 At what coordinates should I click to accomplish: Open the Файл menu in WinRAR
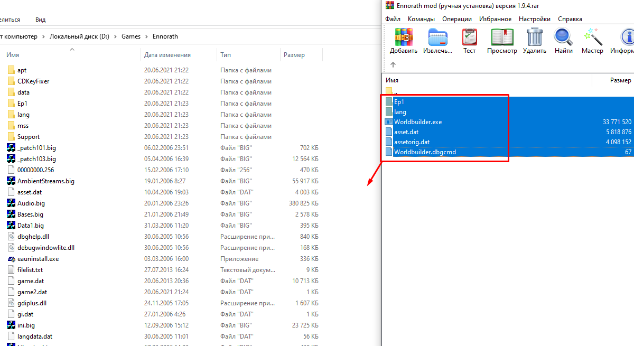(393, 18)
